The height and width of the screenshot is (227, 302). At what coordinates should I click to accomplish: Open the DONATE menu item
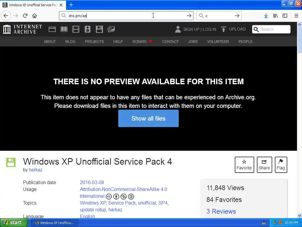click(x=142, y=41)
